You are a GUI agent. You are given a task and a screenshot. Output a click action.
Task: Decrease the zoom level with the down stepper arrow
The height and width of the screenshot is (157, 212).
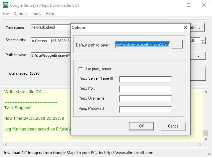coord(203,42)
